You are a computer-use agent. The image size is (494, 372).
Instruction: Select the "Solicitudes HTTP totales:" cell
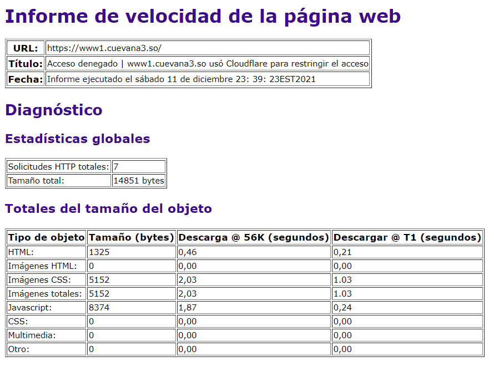(59, 167)
